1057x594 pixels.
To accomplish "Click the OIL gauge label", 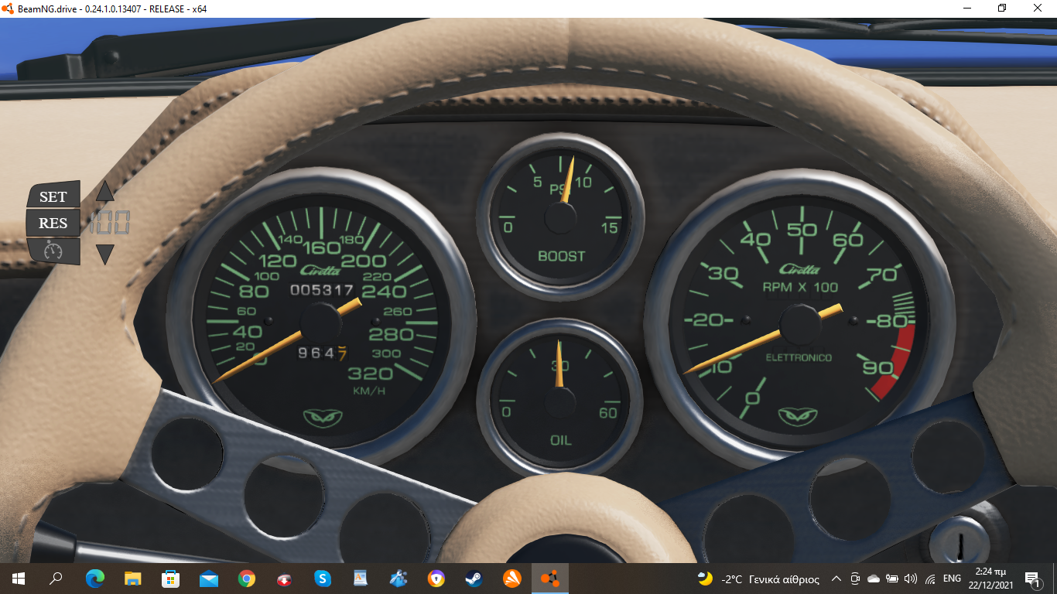I will coord(560,441).
